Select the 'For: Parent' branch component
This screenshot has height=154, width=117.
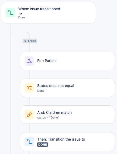point(67,61)
